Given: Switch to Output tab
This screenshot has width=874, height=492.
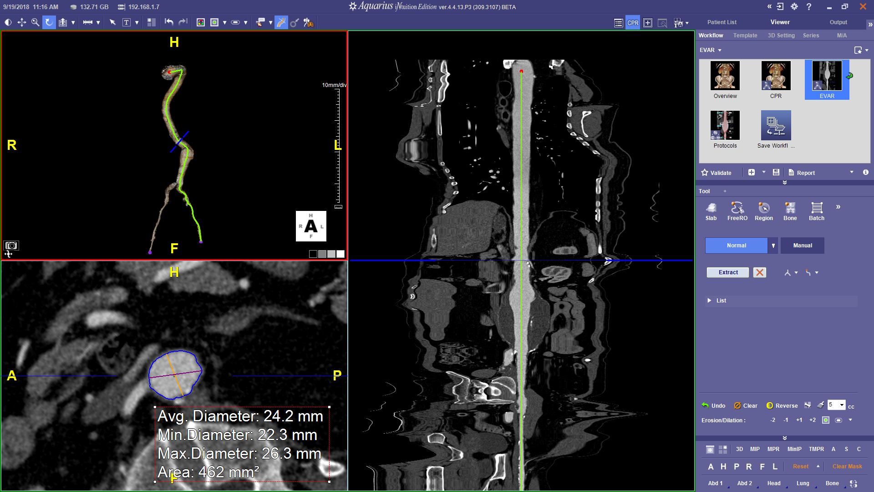Looking at the screenshot, I should [x=838, y=22].
